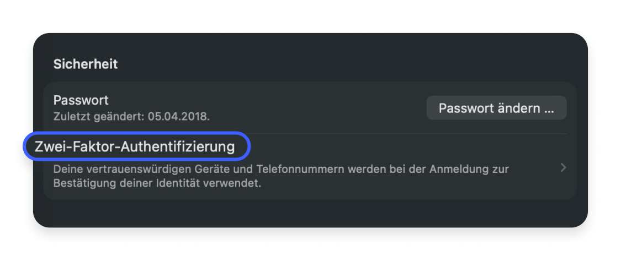Image resolution: width=621 pixels, height=261 pixels.
Task: Click "Zuletzt geändert" label below Passwort
Action: pyautogui.click(x=94, y=117)
